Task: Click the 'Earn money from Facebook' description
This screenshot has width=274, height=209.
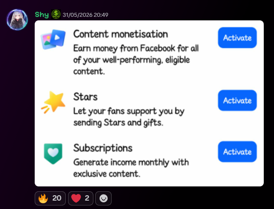Action: pyautogui.click(x=136, y=60)
